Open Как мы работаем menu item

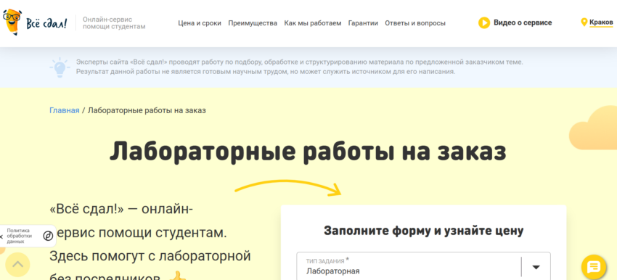313,23
